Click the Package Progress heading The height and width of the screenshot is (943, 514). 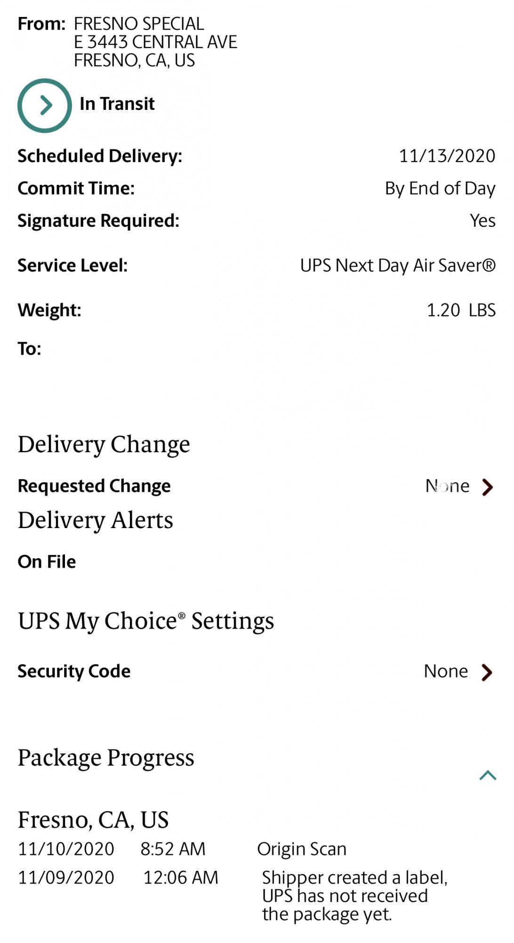[106, 758]
